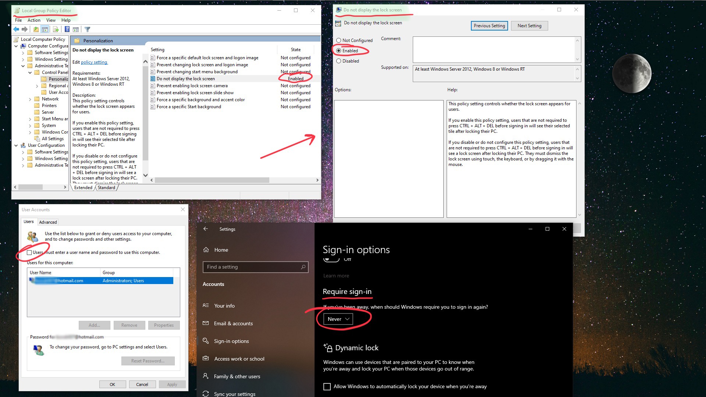This screenshot has width=706, height=397.
Task: Switch to the Advanced tab in User Accounts
Action: click(48, 222)
